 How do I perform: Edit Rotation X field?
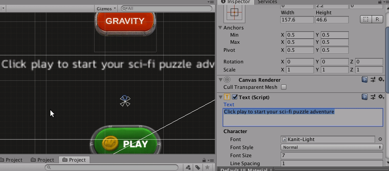(300, 62)
